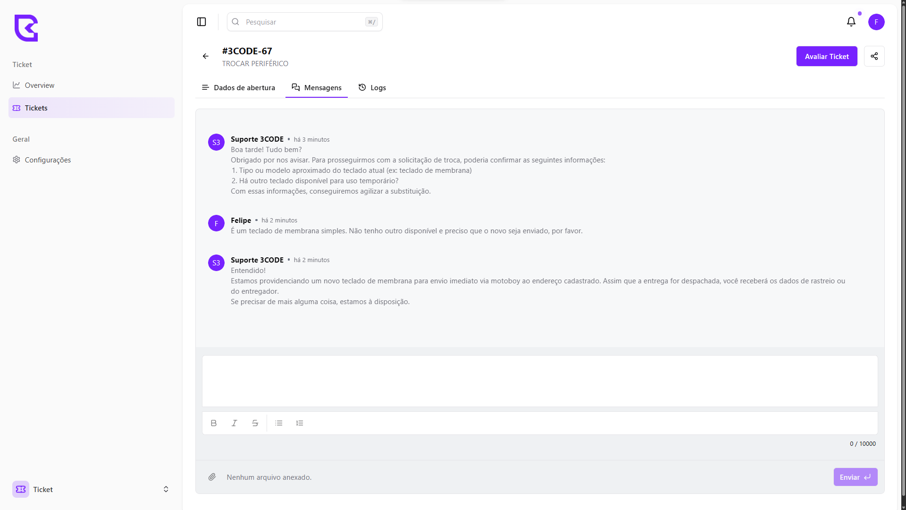Screen dimensions: 906x510
Task: Switch to the Dados de abertura tab
Action: [238, 88]
